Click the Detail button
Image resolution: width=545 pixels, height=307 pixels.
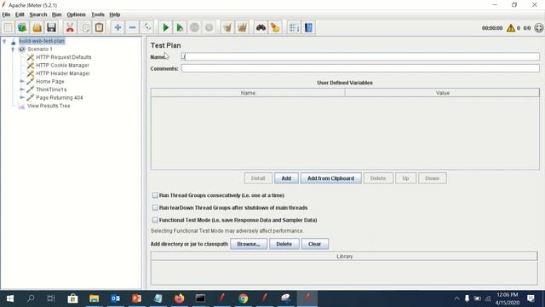(x=258, y=178)
